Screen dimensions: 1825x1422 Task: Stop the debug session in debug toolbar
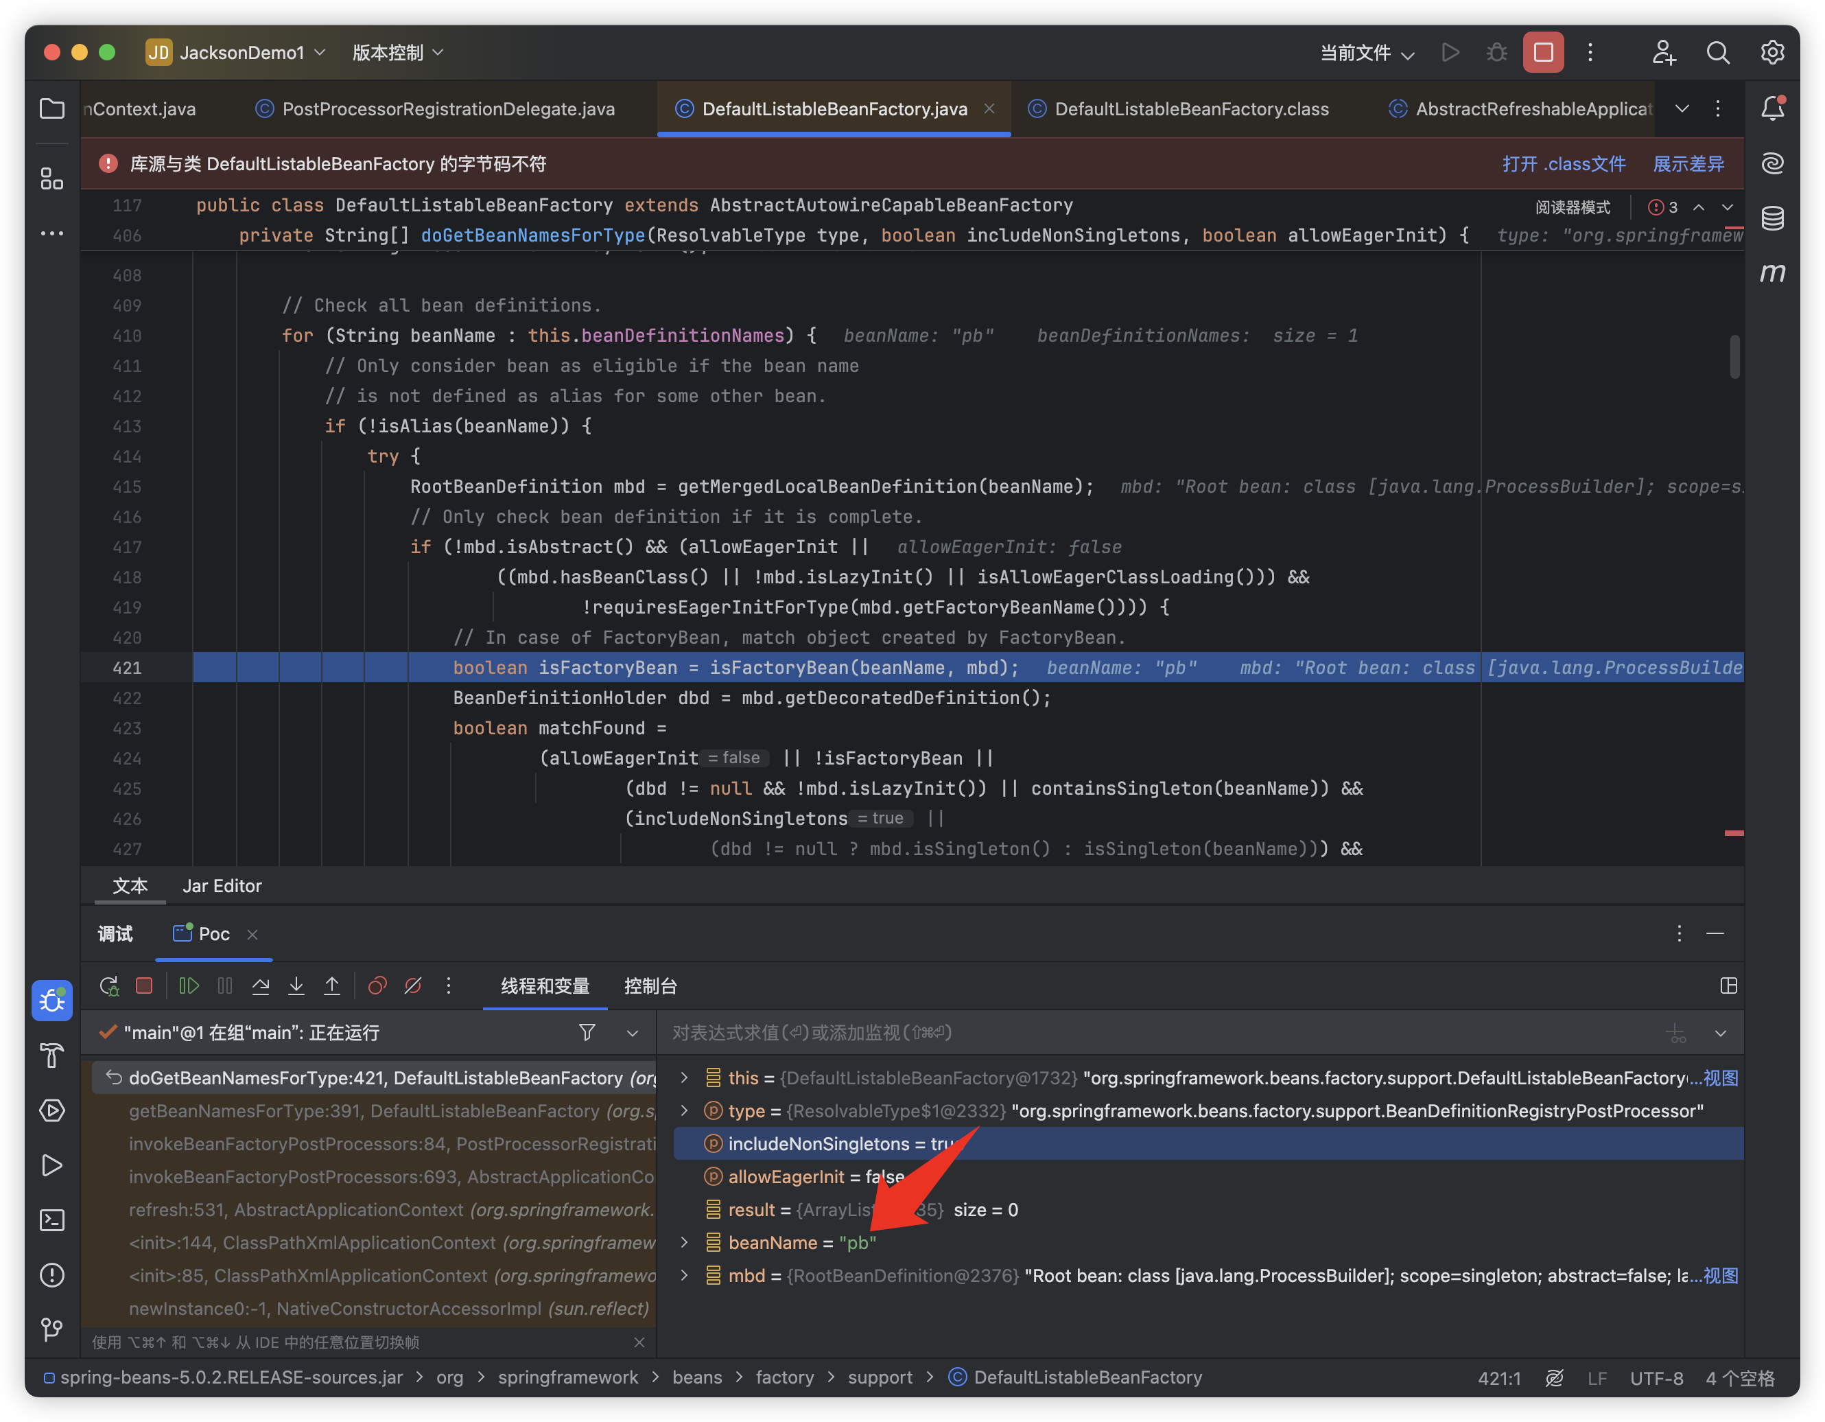coord(143,986)
